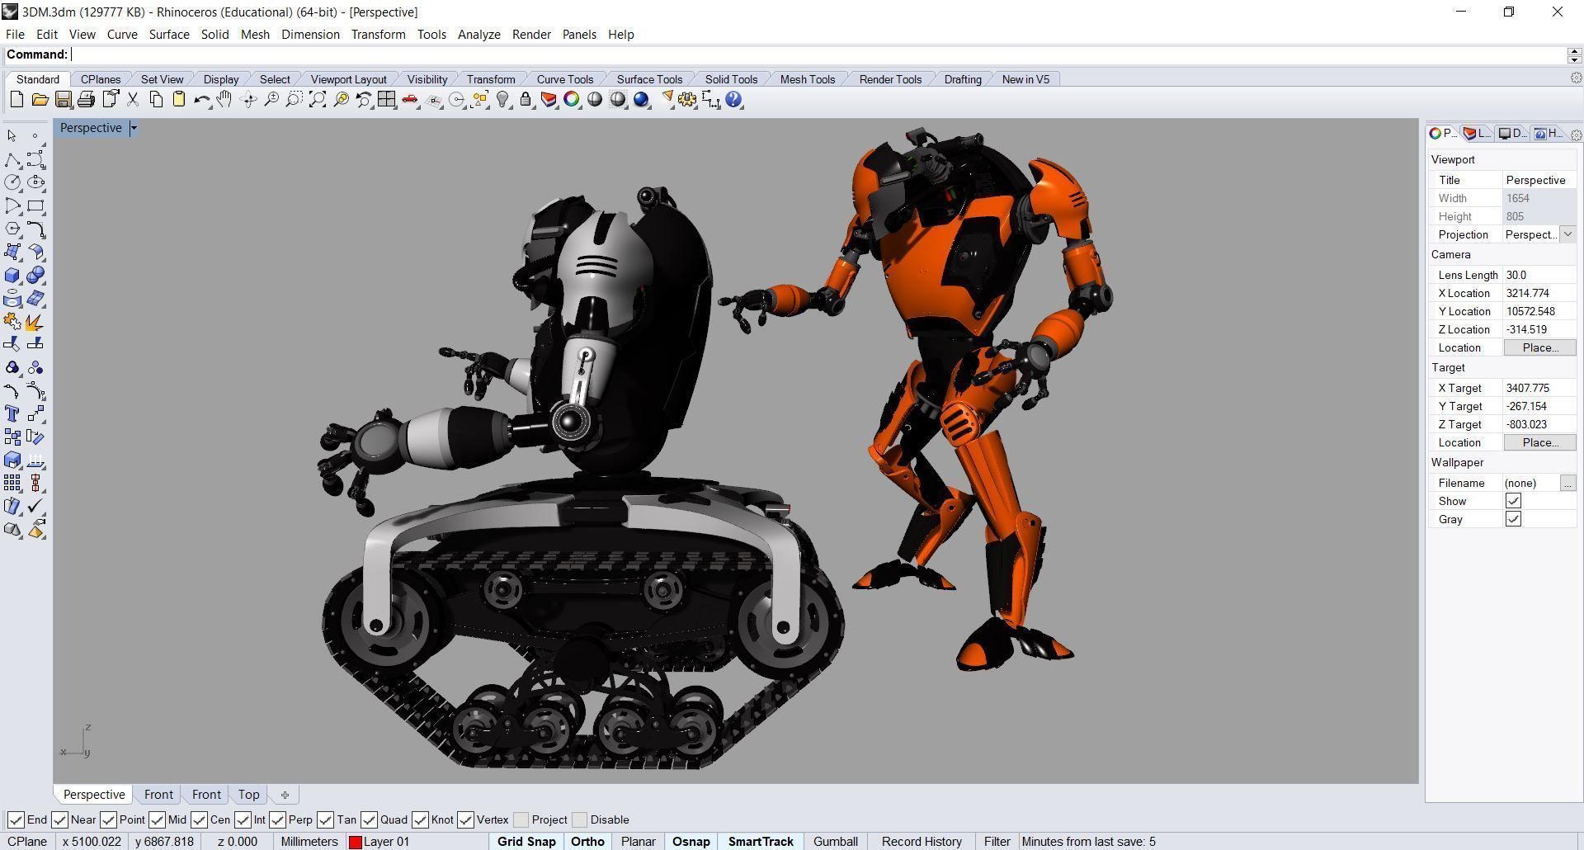Open the Curve menu

coord(122,35)
